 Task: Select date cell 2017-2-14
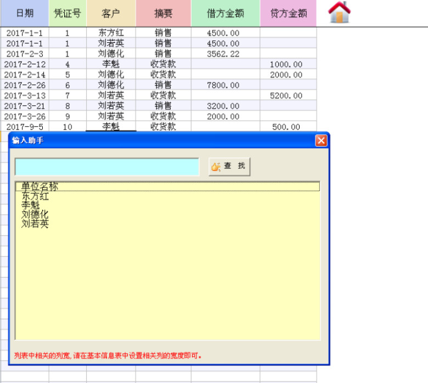click(x=25, y=74)
